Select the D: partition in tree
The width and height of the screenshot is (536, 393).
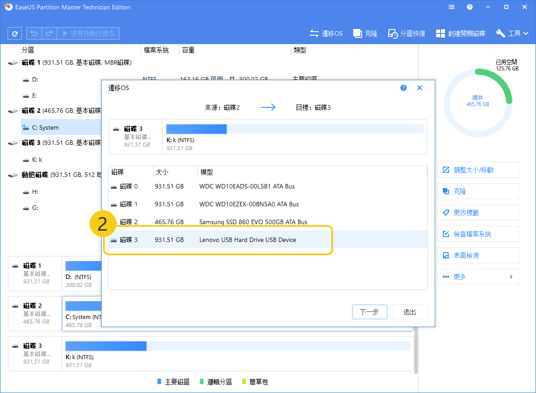35,79
